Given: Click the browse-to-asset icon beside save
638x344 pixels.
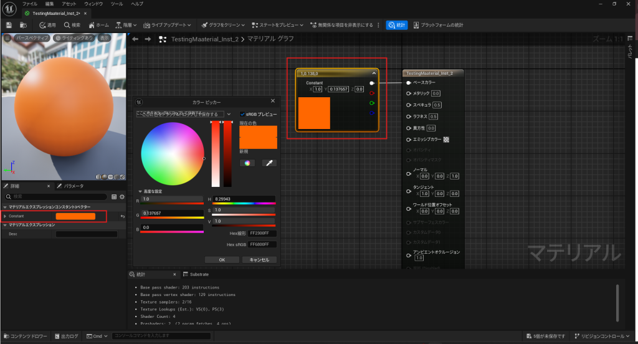Looking at the screenshot, I should pos(23,25).
